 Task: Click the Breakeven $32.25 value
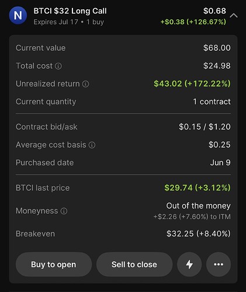[199, 234]
